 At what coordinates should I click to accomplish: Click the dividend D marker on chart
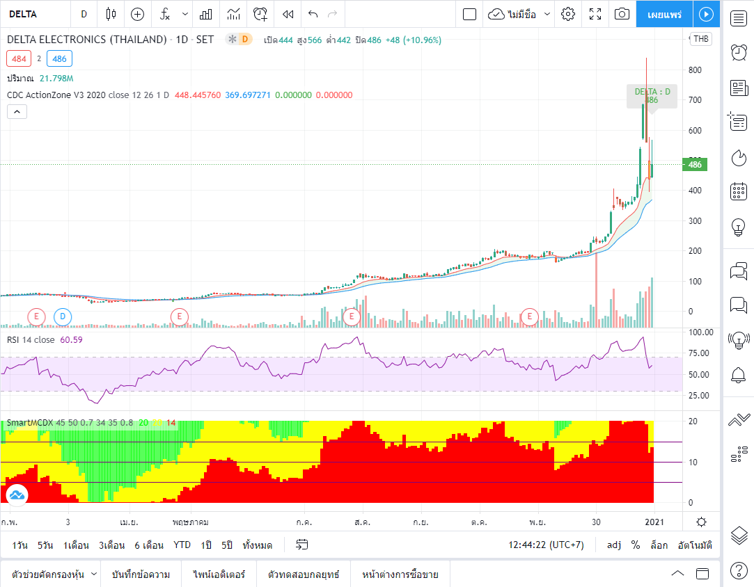coord(63,316)
